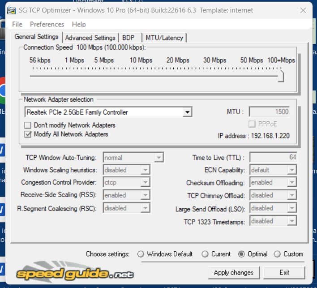This screenshot has height=288, width=317.
Task: Expand the TCP Window Auto-Tuning dropdown
Action: click(158, 158)
